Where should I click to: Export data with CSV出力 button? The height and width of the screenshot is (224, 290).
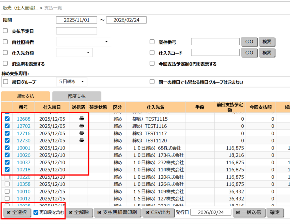(158, 212)
